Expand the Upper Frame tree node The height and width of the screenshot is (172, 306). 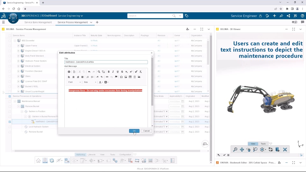point(18,46)
